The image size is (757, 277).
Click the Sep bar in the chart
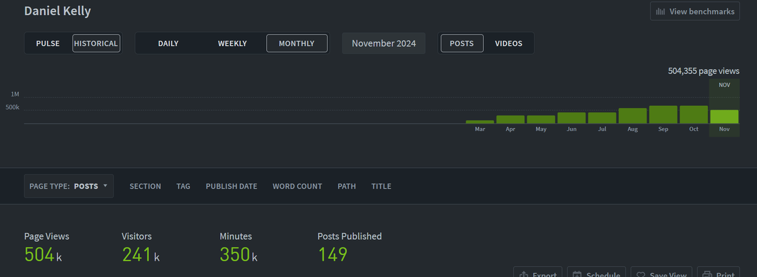[663, 115]
